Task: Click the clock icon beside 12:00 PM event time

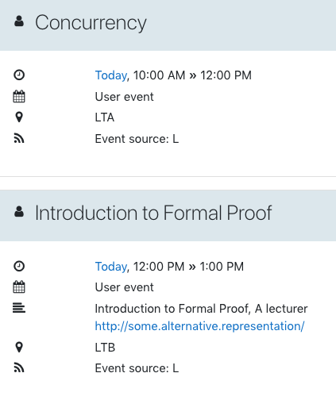Action: click(19, 266)
